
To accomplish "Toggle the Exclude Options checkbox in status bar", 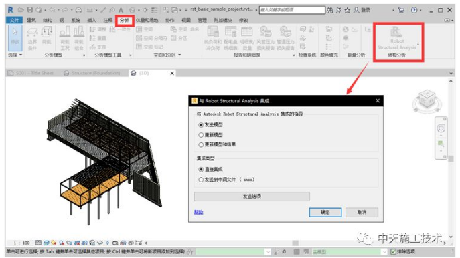I will click(x=393, y=251).
